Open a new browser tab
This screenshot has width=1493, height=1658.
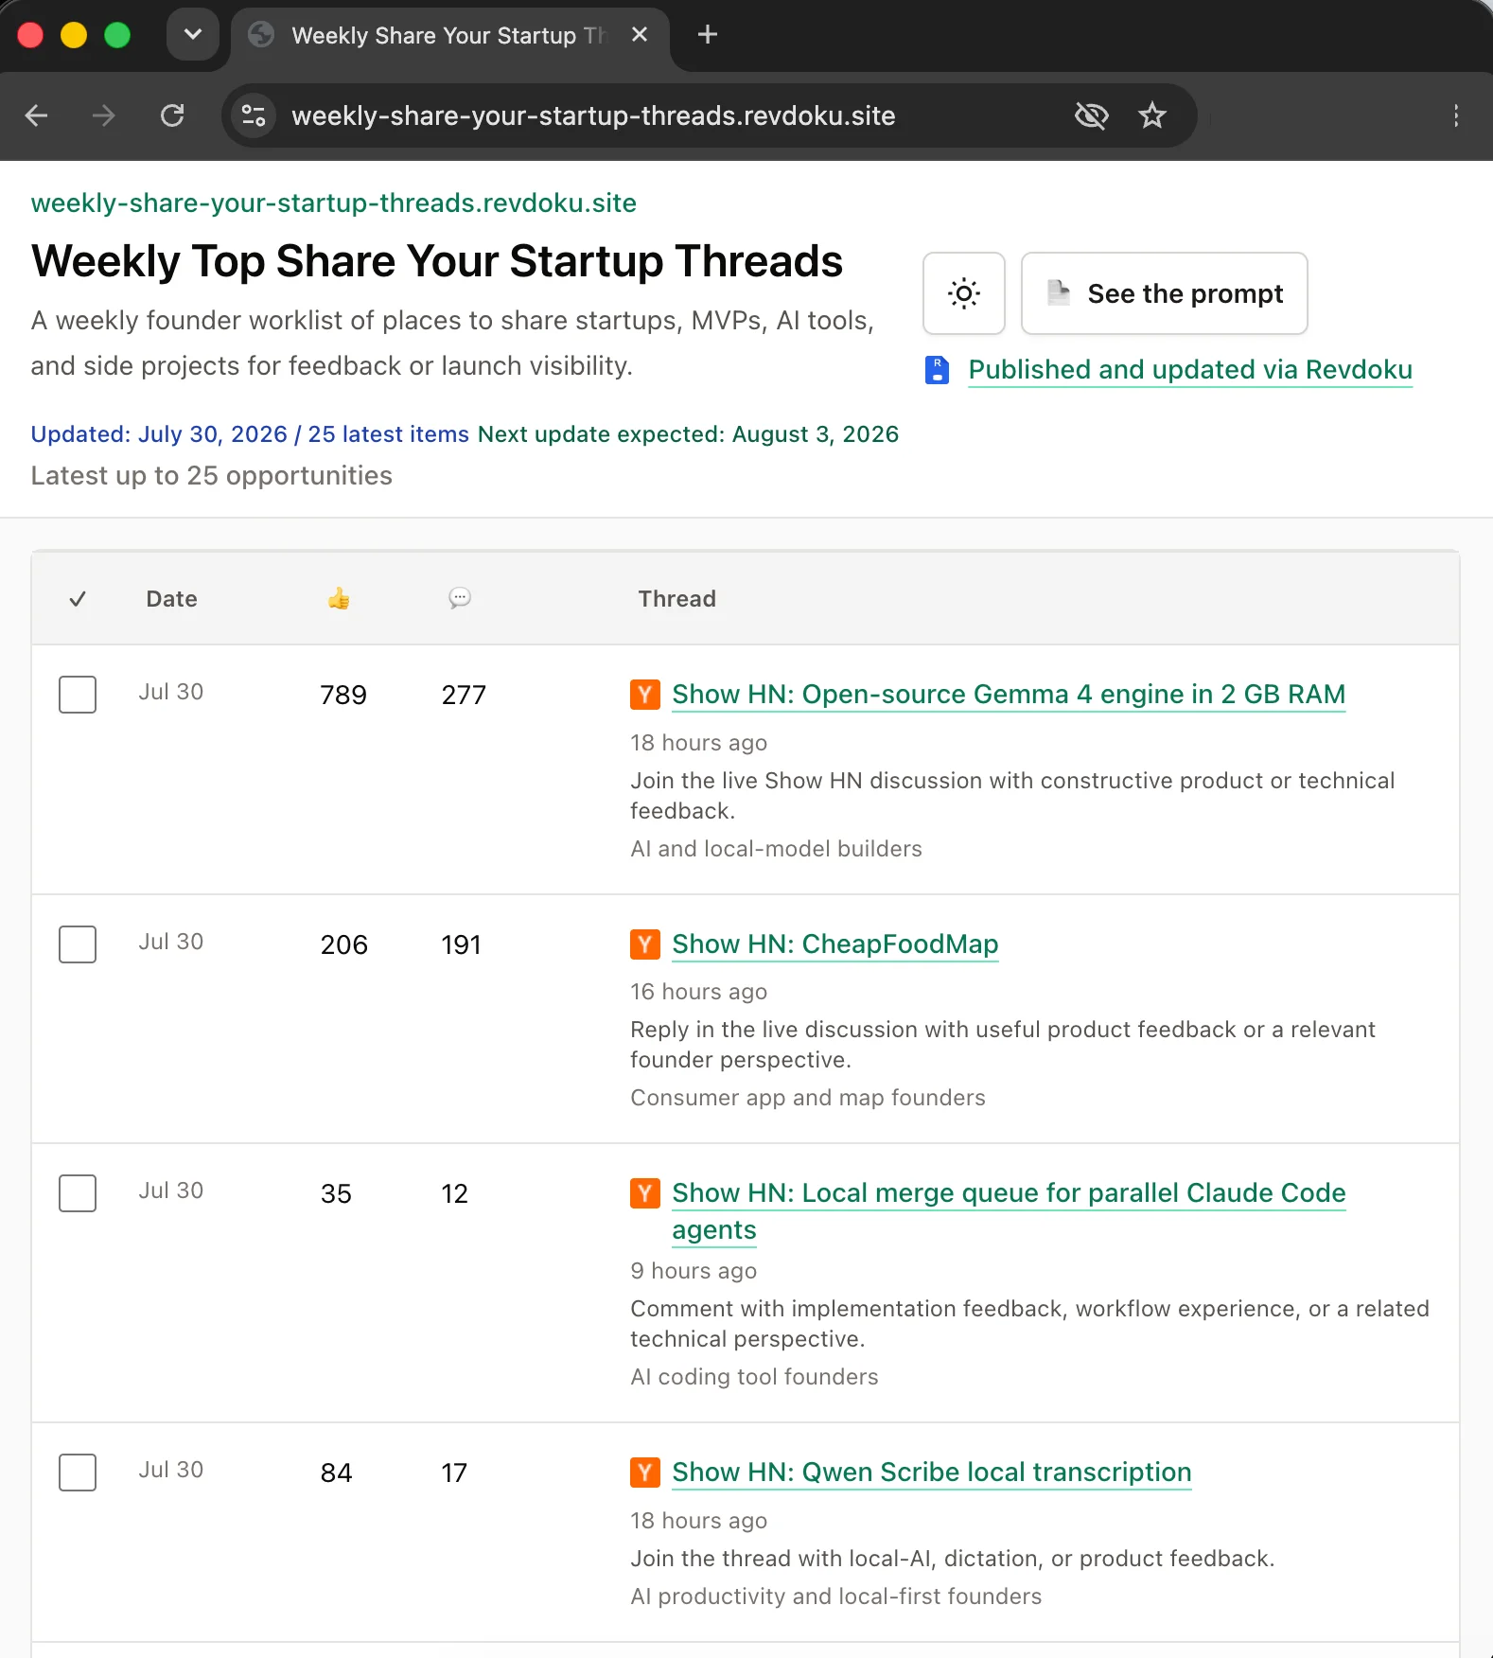point(707,35)
